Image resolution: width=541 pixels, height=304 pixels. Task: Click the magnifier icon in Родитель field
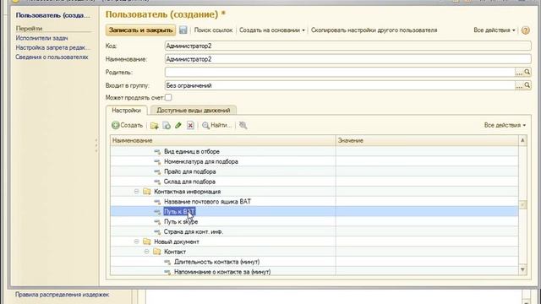(527, 72)
